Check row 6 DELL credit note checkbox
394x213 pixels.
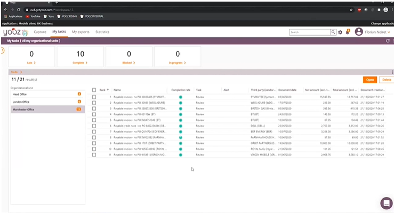coord(94,126)
